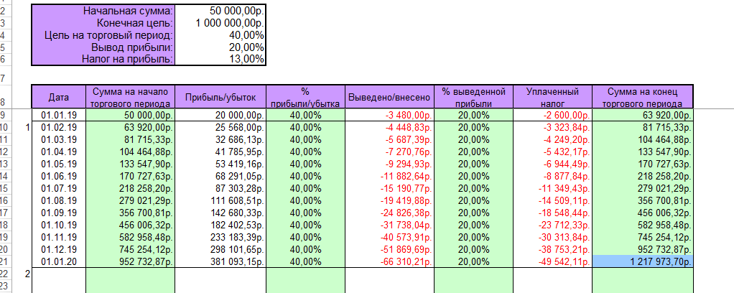Select the 'Выведено/внесено' header cell
This screenshot has height=293, width=734.
(x=389, y=96)
